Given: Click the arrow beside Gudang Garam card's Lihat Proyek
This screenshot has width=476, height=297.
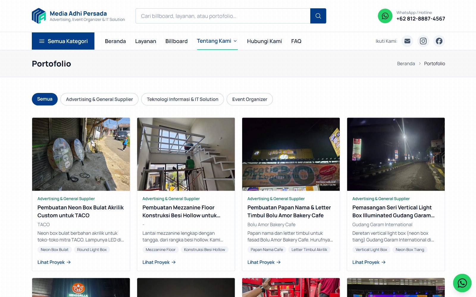Looking at the screenshot, I should (383, 262).
